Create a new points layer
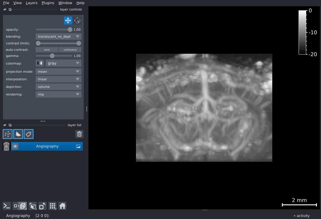The height and width of the screenshot is (219, 321). click(x=8, y=134)
